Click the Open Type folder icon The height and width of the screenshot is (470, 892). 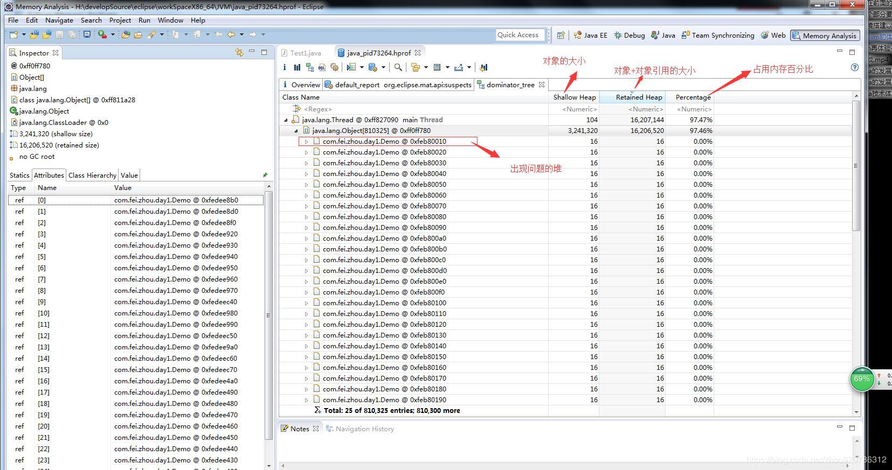click(126, 34)
